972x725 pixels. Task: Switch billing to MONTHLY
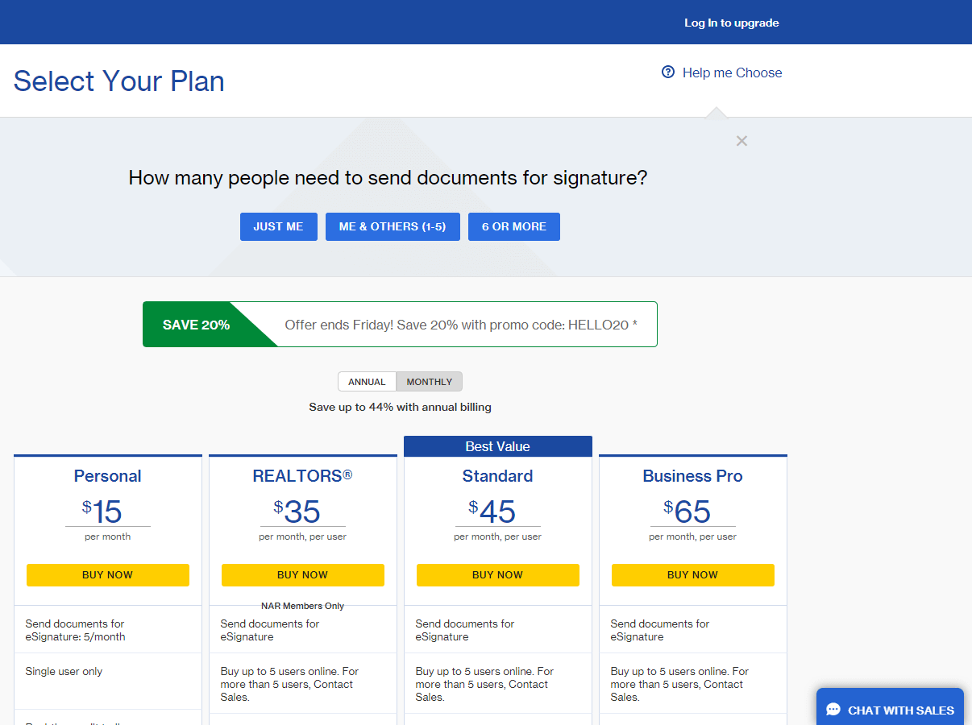[430, 382]
